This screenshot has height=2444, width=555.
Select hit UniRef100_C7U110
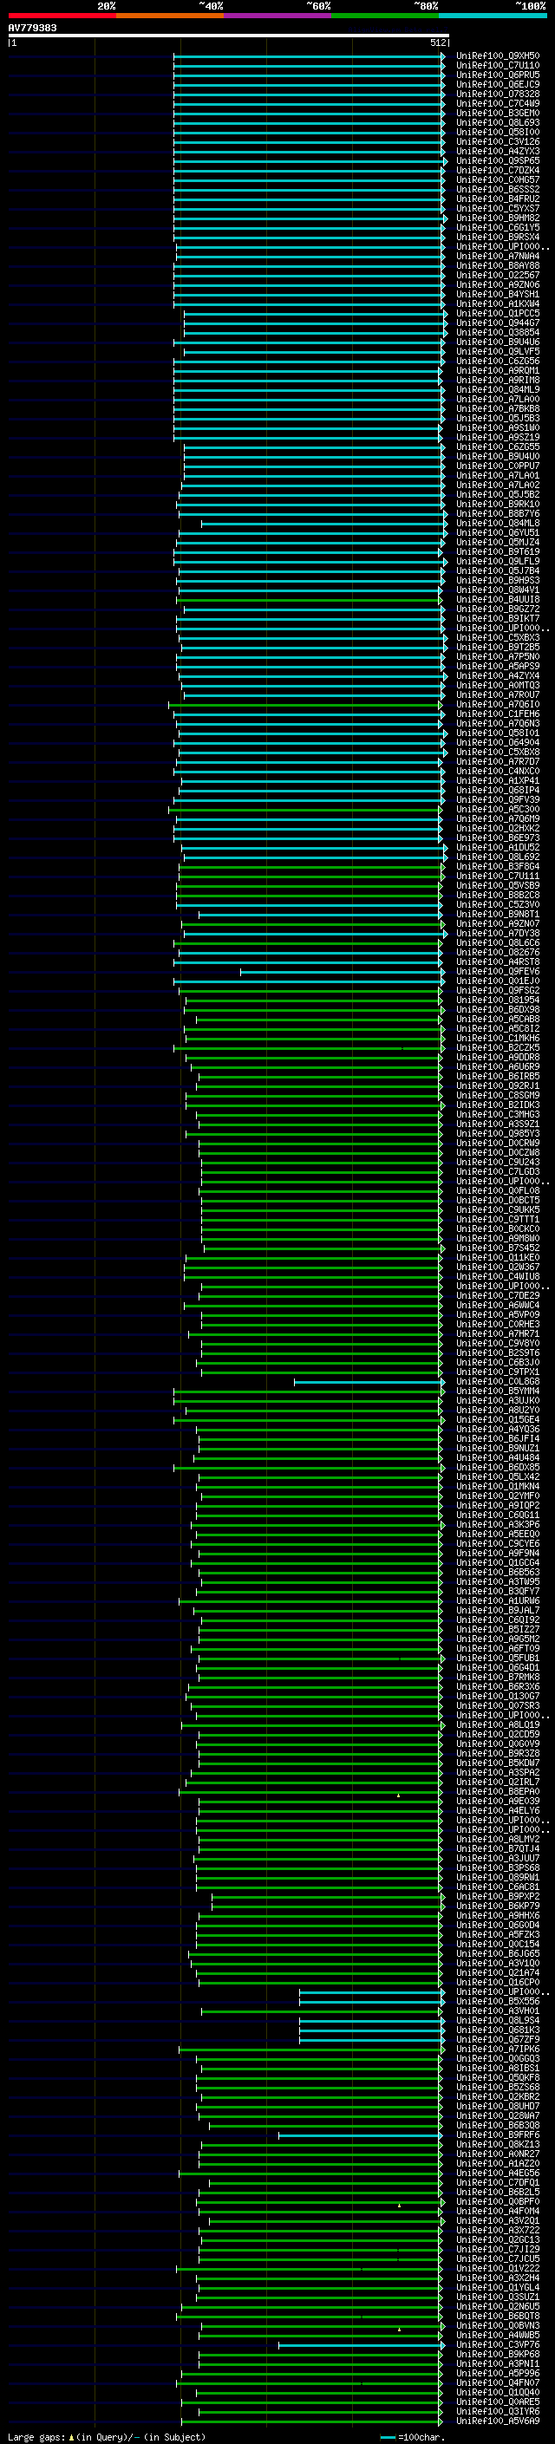click(498, 67)
